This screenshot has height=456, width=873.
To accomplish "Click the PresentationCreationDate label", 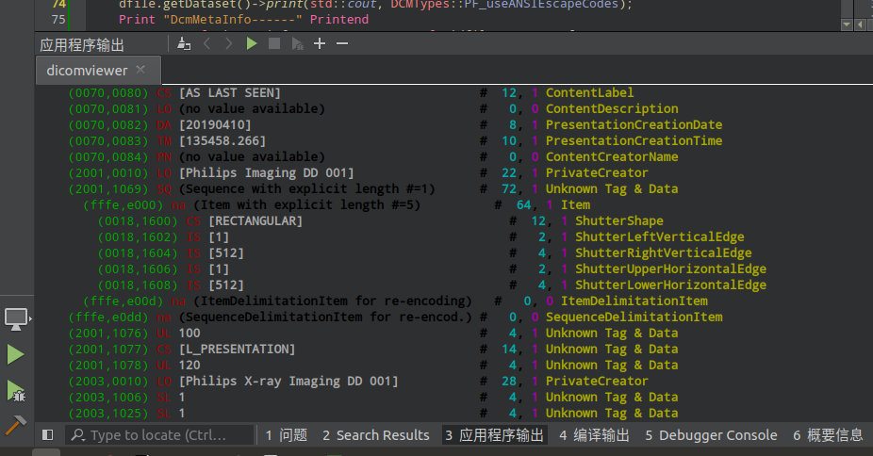I will [634, 125].
